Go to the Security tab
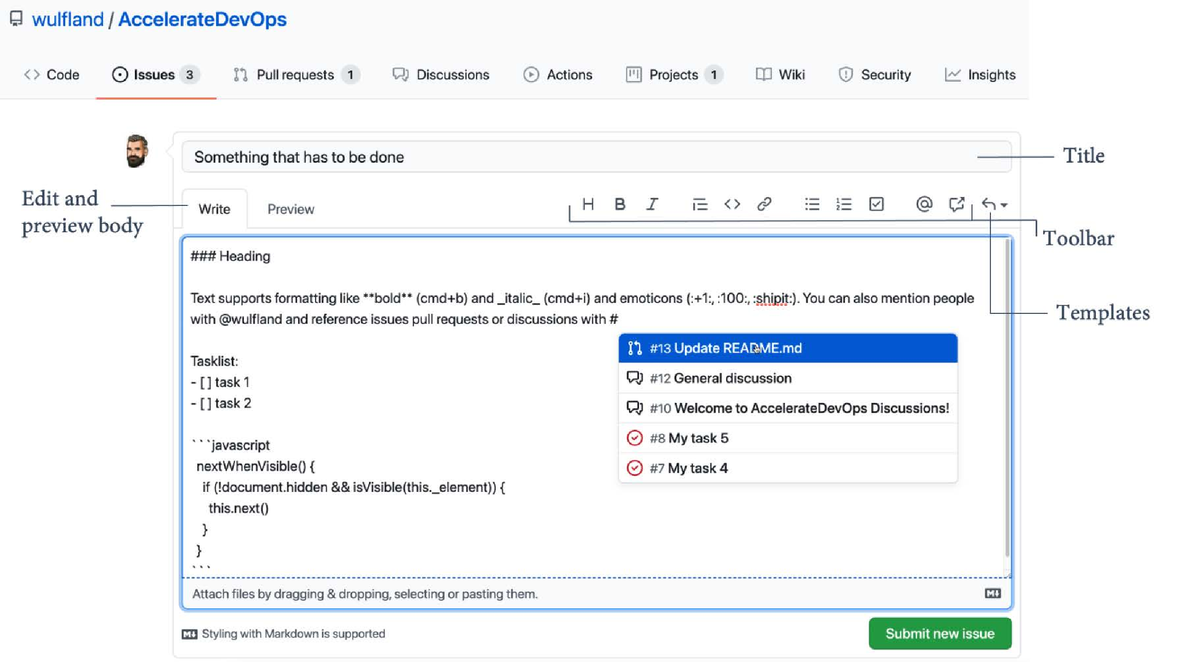The height and width of the screenshot is (662, 1178). 875,75
